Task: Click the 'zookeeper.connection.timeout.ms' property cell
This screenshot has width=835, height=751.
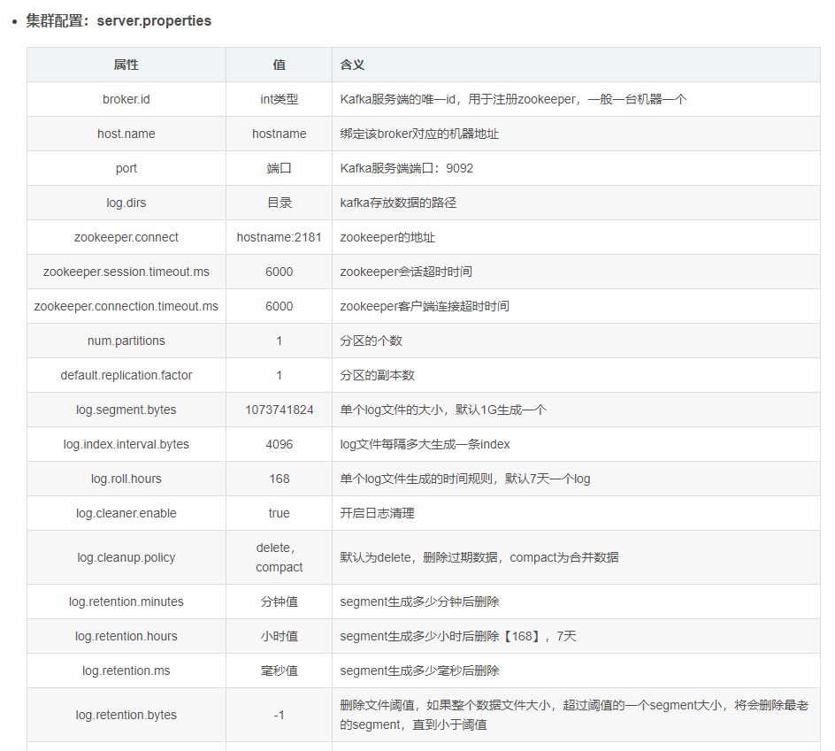Action: point(126,306)
